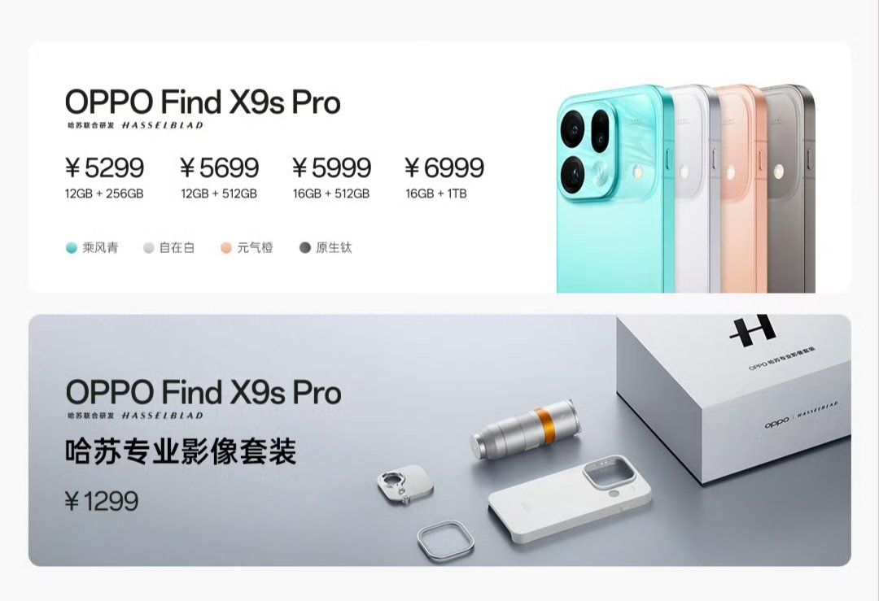
Task: Click the square lens adapter ring
Action: [x=446, y=541]
